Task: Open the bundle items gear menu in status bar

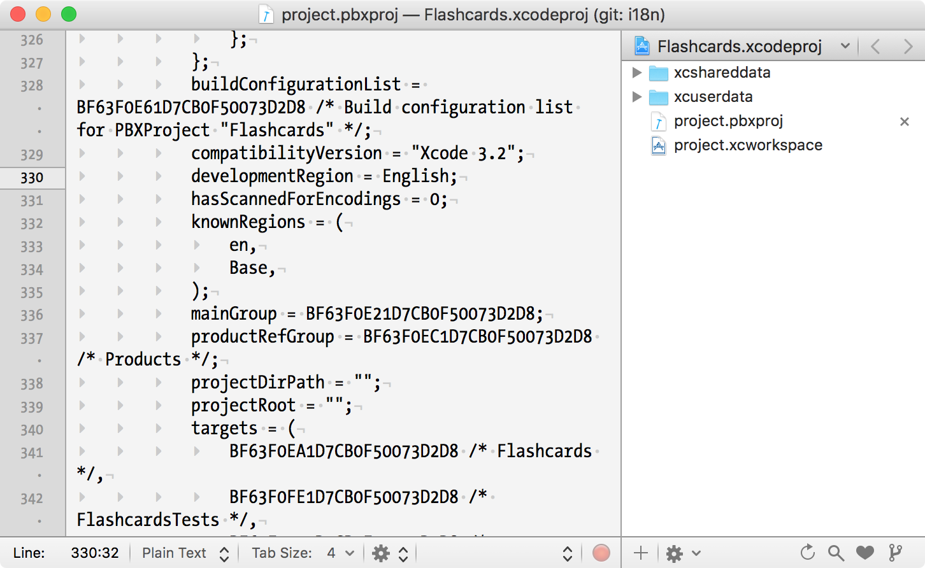Action: [381, 553]
